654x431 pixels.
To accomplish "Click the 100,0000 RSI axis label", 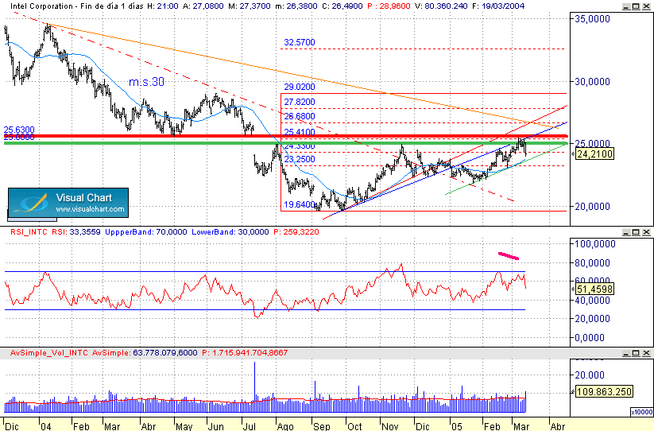I will click(x=595, y=243).
